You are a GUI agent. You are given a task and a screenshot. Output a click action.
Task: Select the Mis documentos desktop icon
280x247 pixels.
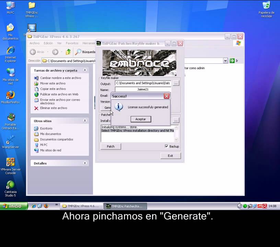tap(10, 32)
